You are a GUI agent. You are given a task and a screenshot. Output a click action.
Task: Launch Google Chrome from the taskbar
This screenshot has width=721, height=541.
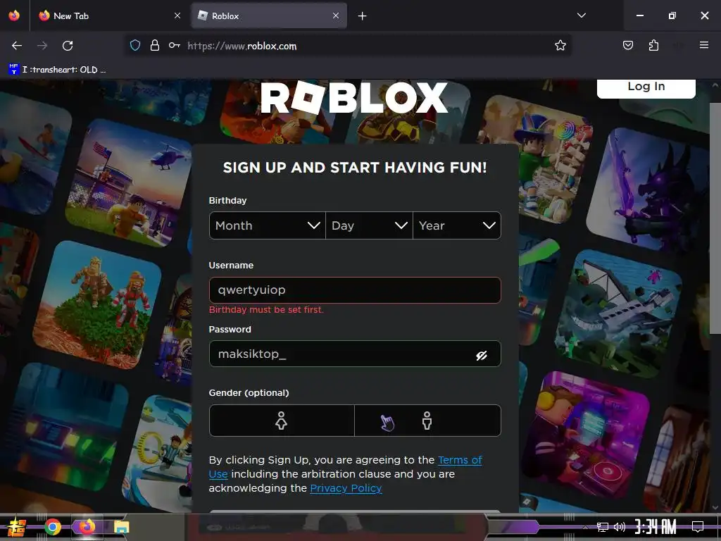coord(53,527)
